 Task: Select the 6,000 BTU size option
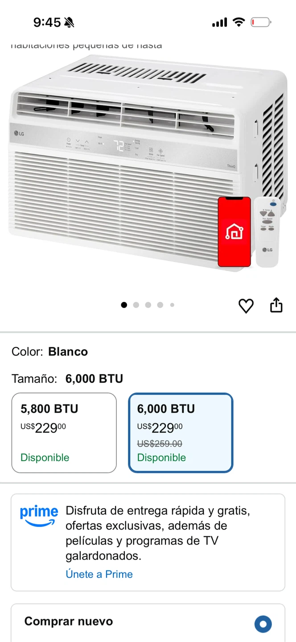pyautogui.click(x=181, y=433)
